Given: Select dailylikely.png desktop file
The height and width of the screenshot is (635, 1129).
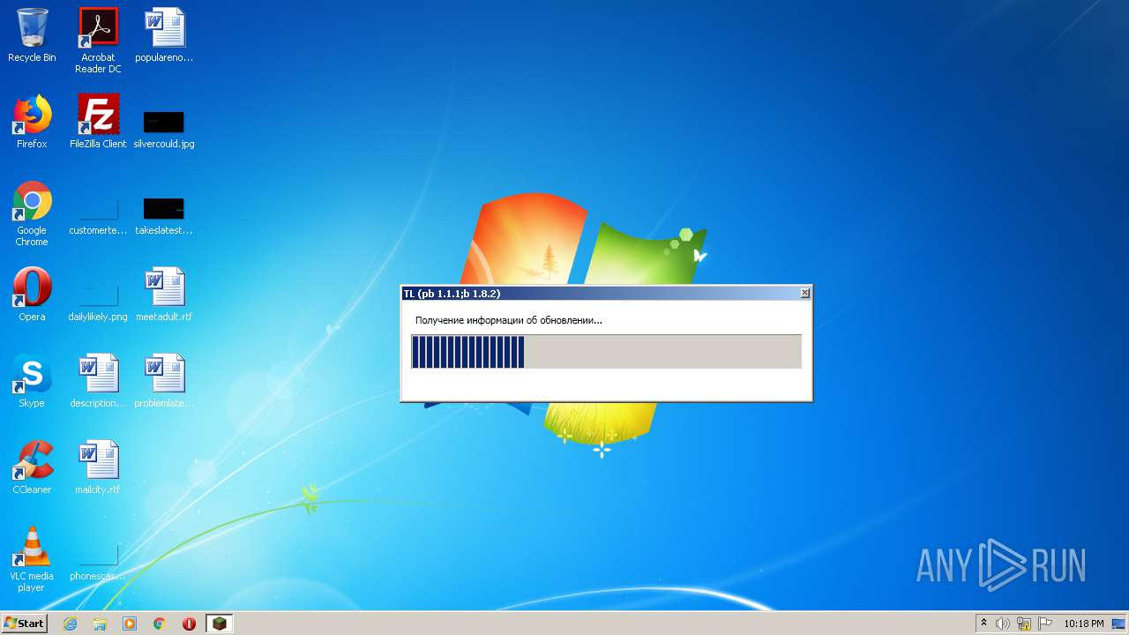Looking at the screenshot, I should [x=98, y=302].
